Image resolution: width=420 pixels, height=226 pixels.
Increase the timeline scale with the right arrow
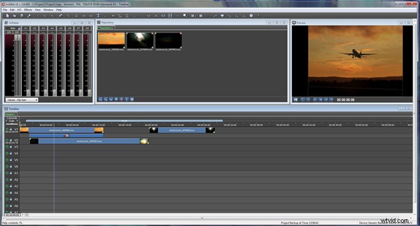pyautogui.click(x=17, y=121)
